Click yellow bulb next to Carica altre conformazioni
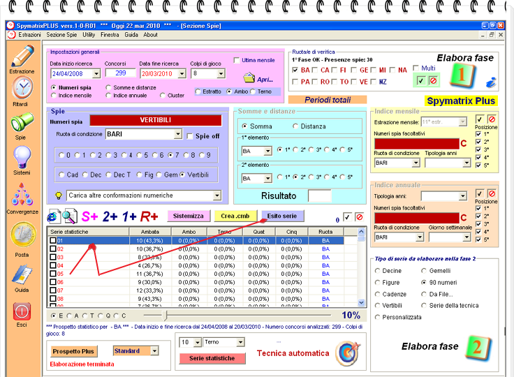 click(x=59, y=195)
